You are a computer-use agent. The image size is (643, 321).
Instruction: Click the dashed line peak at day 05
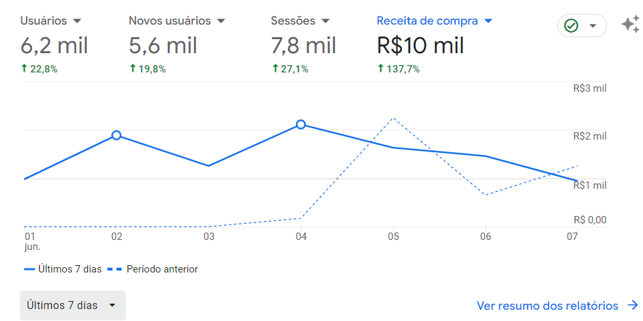click(393, 119)
